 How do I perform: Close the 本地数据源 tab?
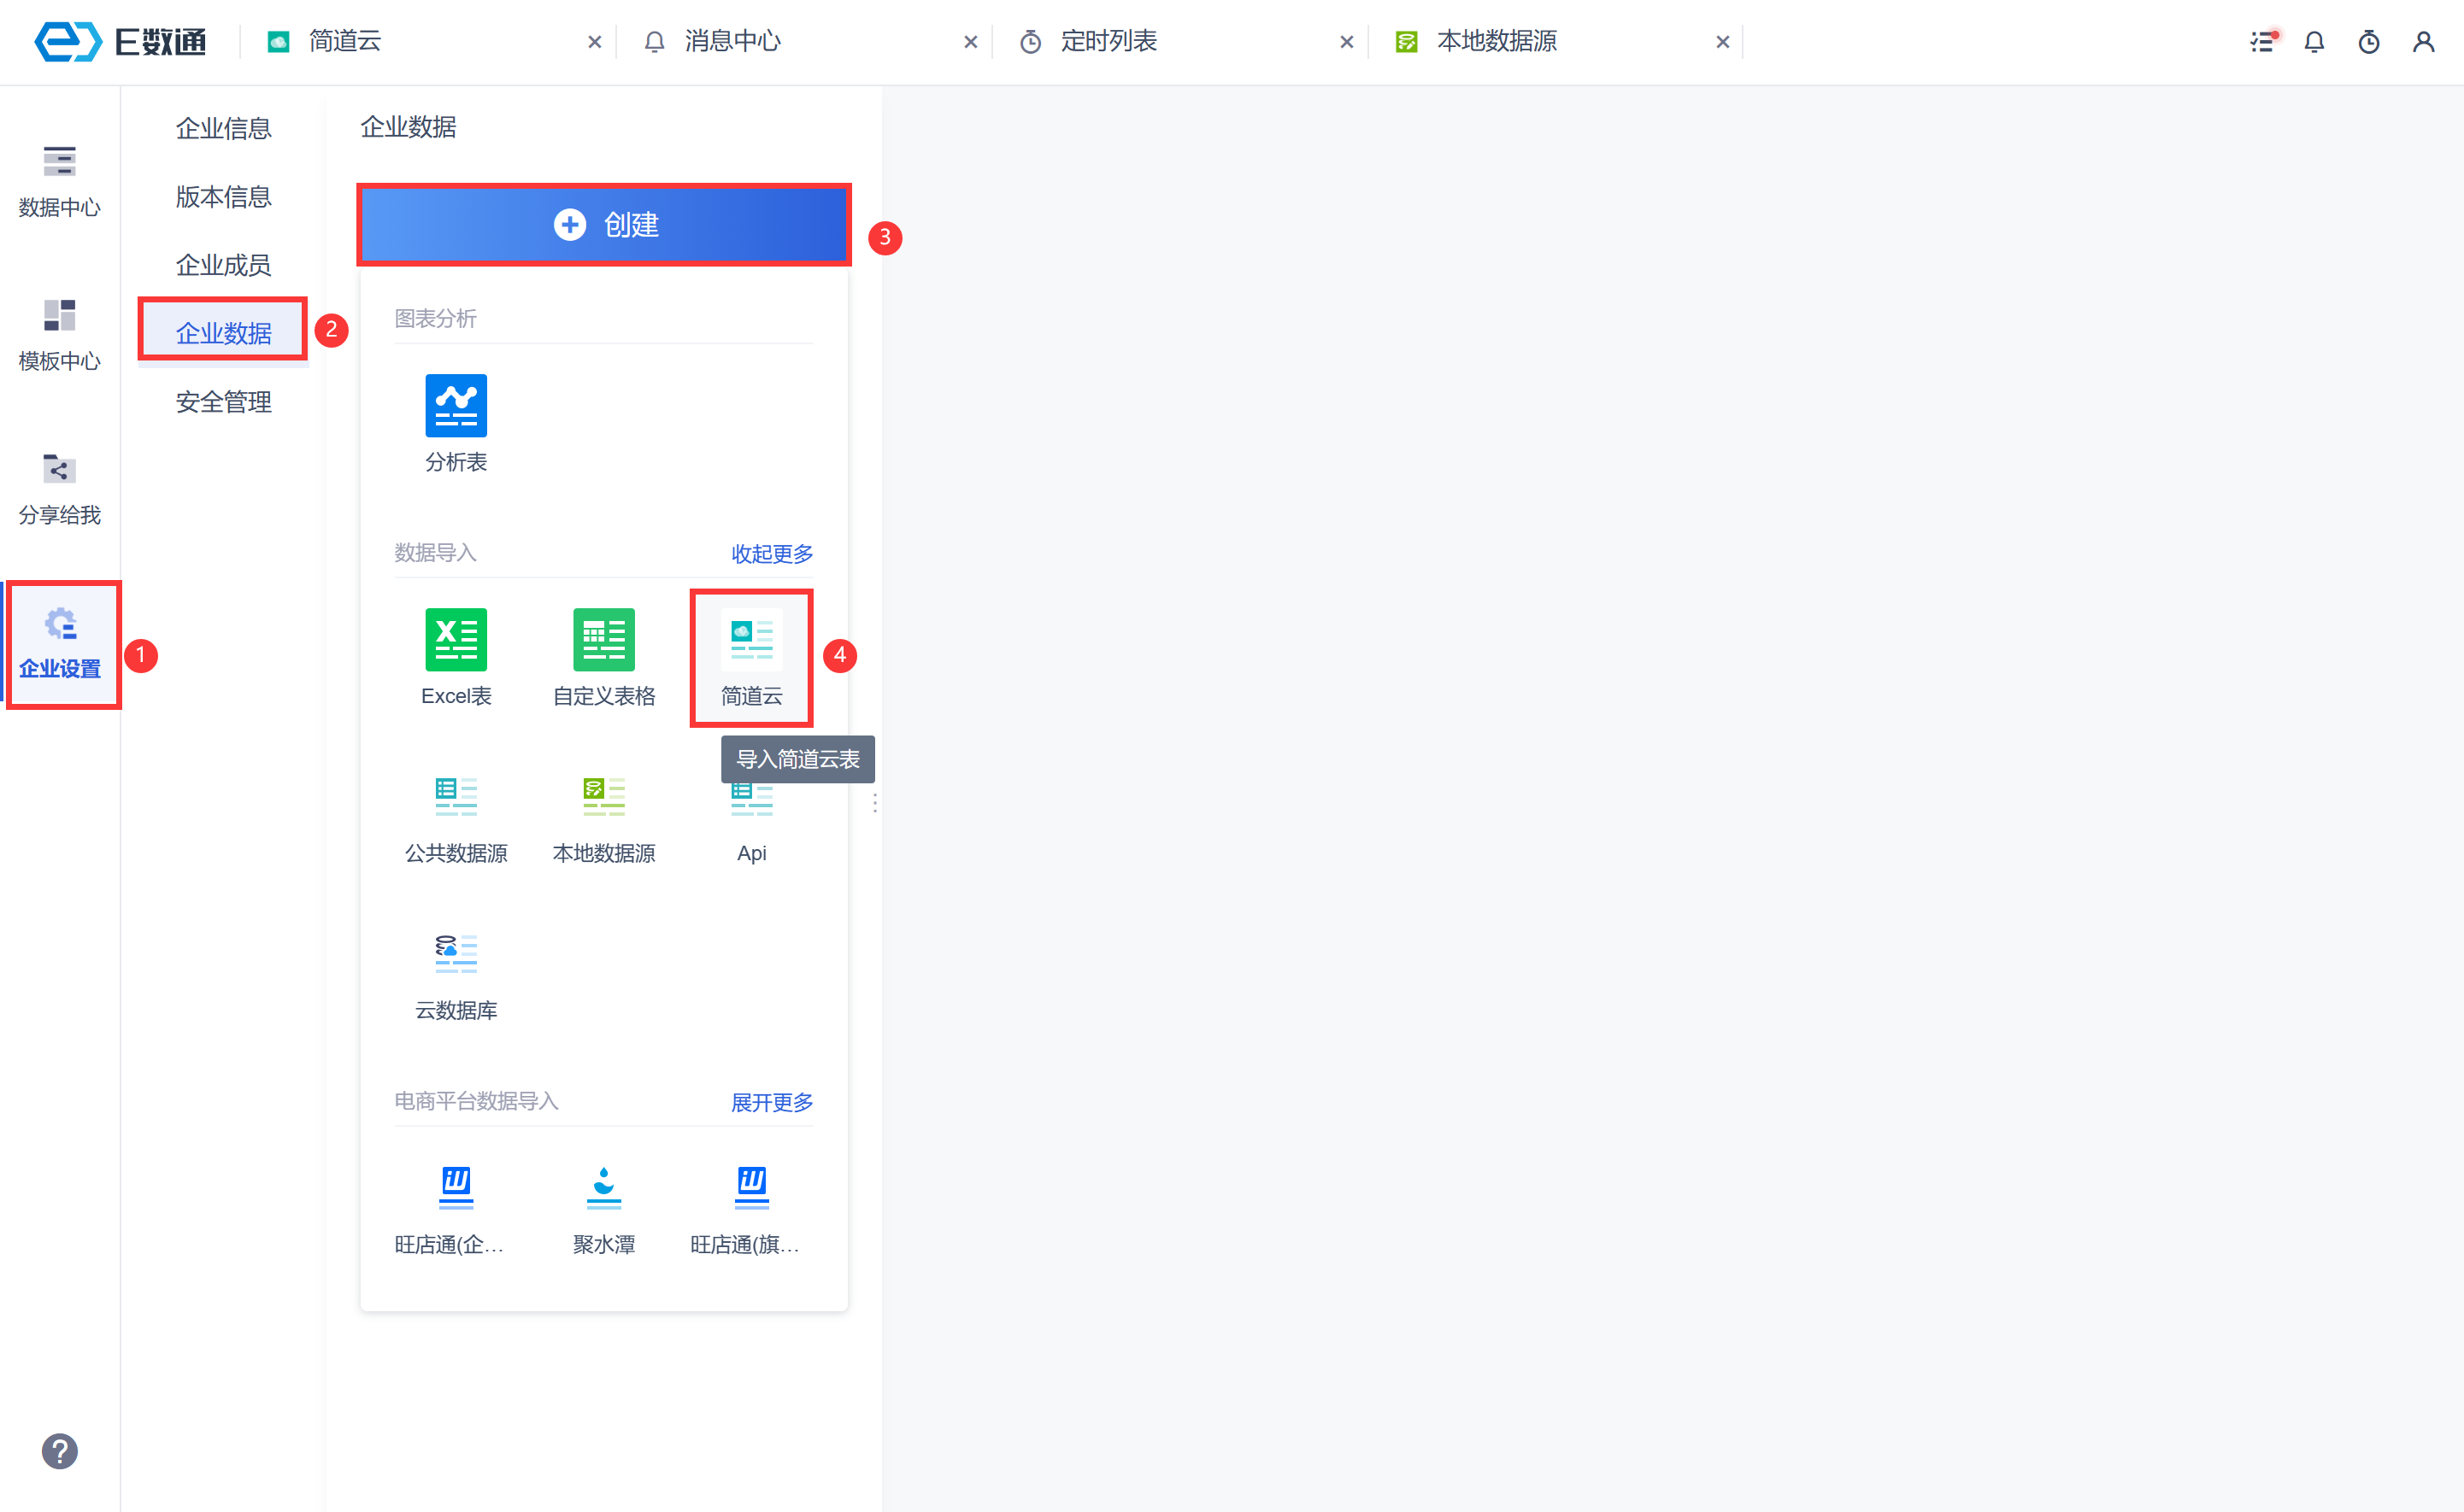point(1723,42)
